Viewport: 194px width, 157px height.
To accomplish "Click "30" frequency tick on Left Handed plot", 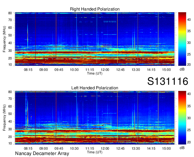I will pyautogui.click(x=10, y=129).
